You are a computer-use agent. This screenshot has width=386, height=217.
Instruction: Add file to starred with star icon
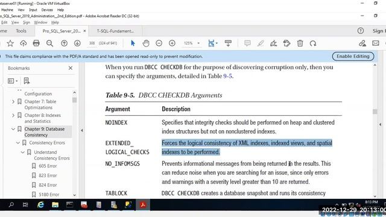click(10, 43)
